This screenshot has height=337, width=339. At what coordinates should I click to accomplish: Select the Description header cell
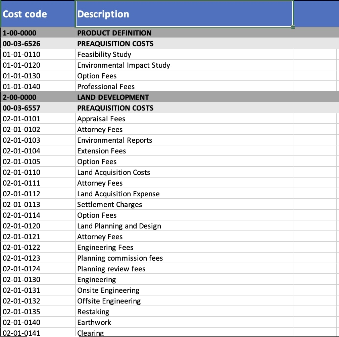click(184, 14)
